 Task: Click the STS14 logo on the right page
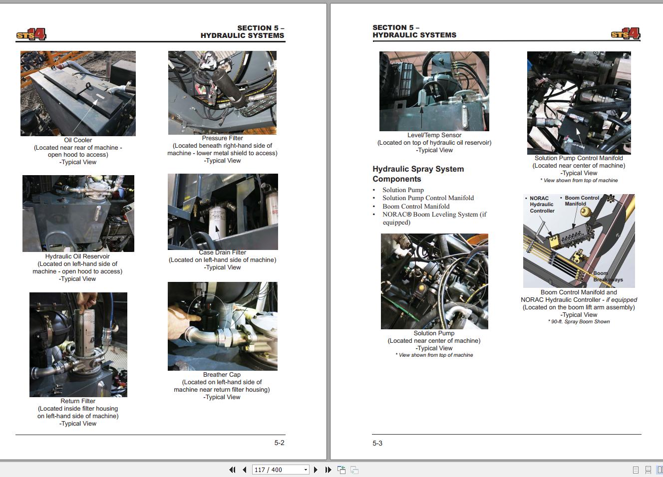pyautogui.click(x=625, y=33)
